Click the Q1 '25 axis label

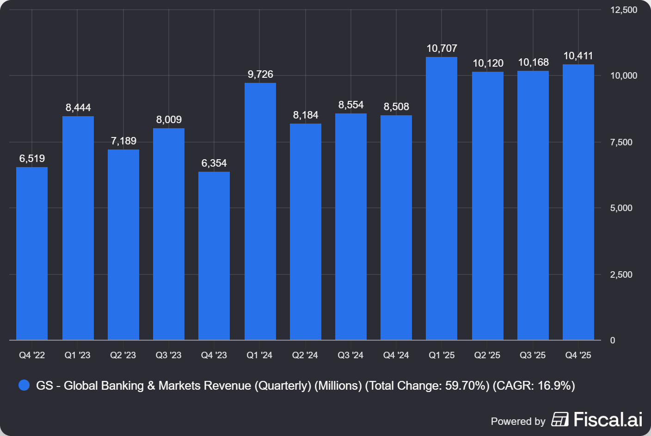coord(442,355)
